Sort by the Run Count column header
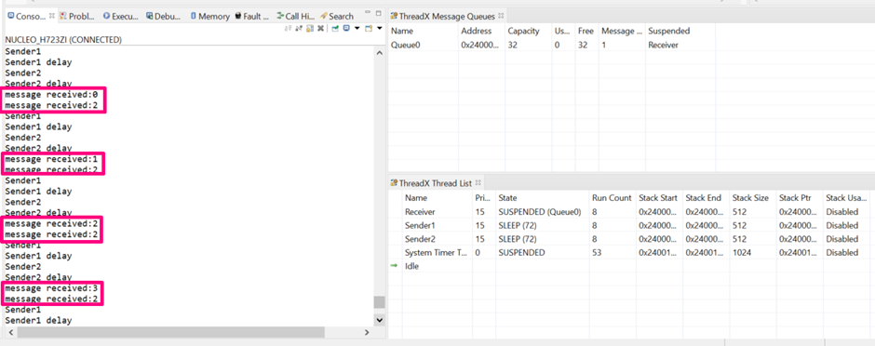The width and height of the screenshot is (875, 346). 612,198
